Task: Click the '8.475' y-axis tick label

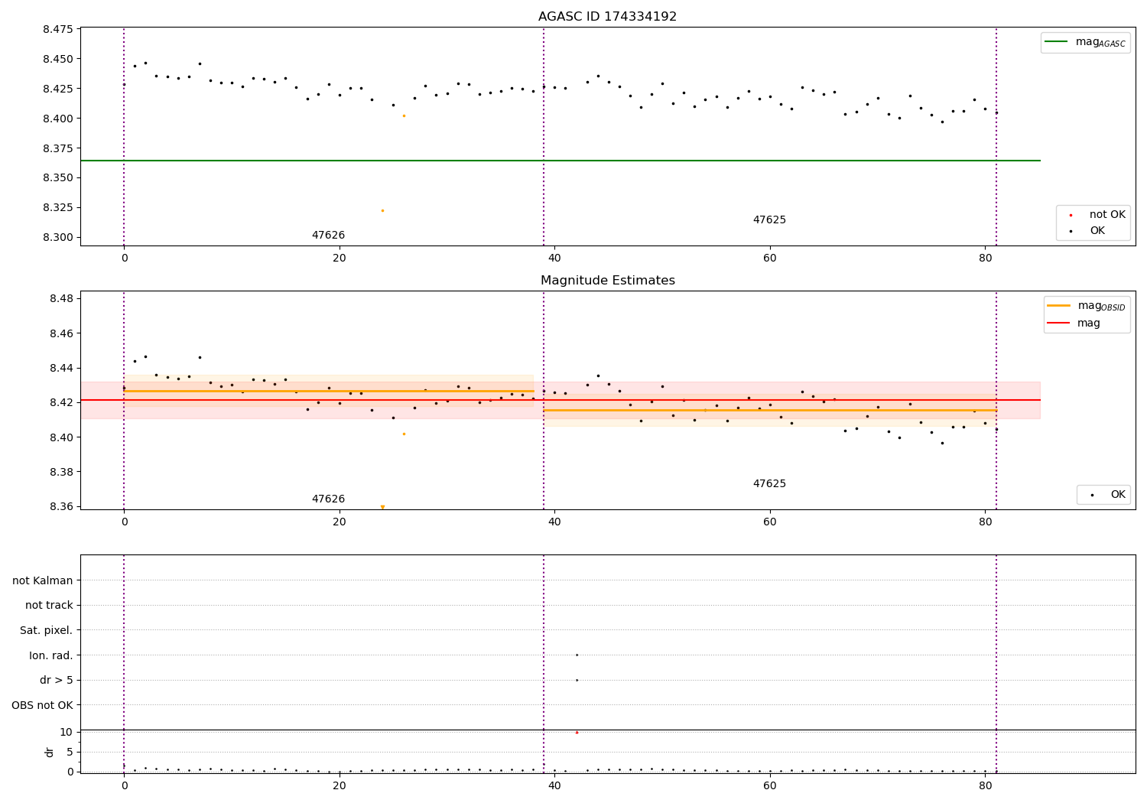Action: [58, 30]
